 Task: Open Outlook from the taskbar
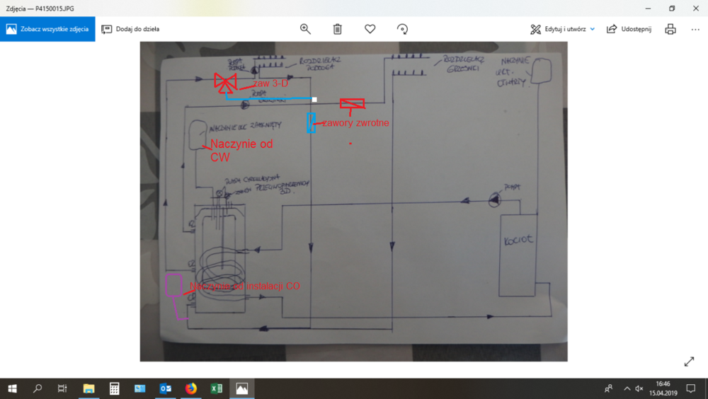pyautogui.click(x=165, y=388)
